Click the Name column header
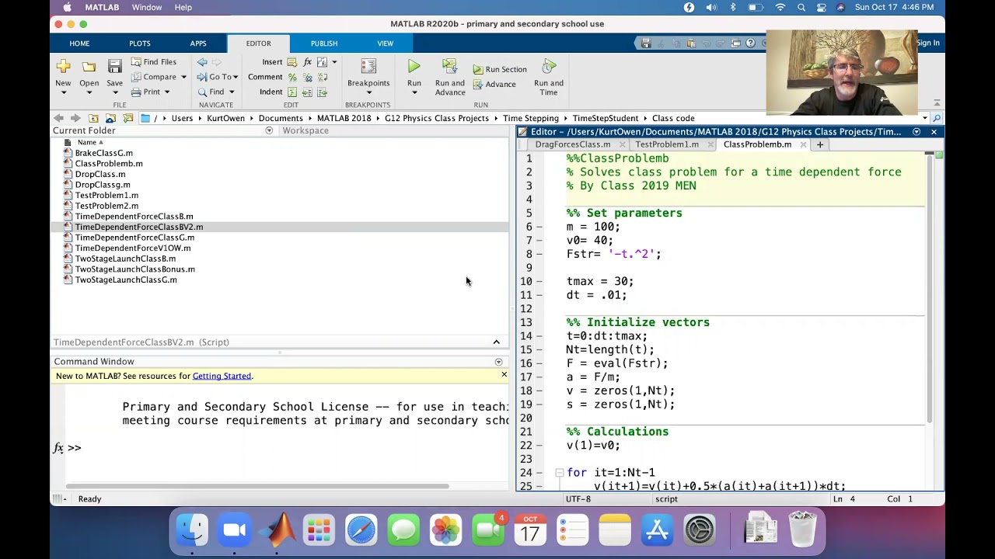Screen dimensions: 995x559 click(x=87, y=142)
